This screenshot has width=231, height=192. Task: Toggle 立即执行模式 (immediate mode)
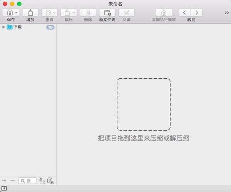[164, 13]
